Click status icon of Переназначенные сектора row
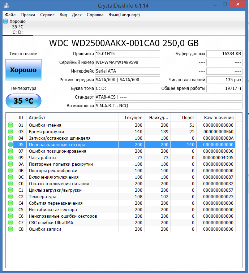Viewport: 249px width, 273px height. (x=10, y=144)
